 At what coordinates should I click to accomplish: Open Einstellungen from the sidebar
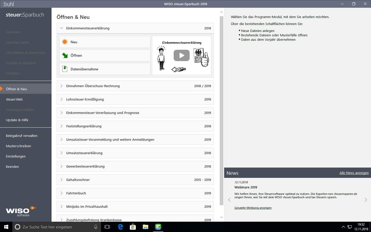[x=16, y=156]
